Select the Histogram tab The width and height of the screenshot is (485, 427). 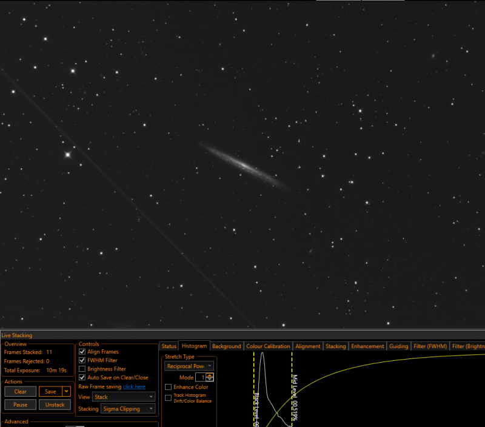[x=194, y=346]
